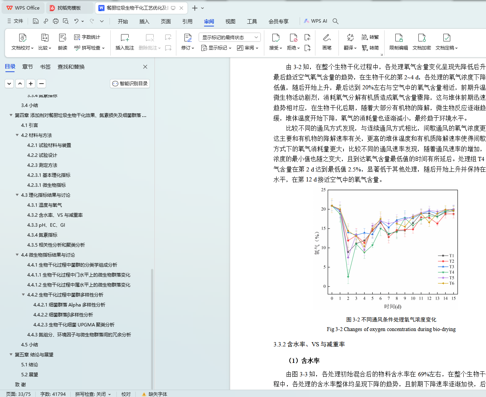Image resolution: width=486 pixels, height=397 pixels.
Task: Open 查找和替换 tab in navigation pane
Action: (x=71, y=67)
